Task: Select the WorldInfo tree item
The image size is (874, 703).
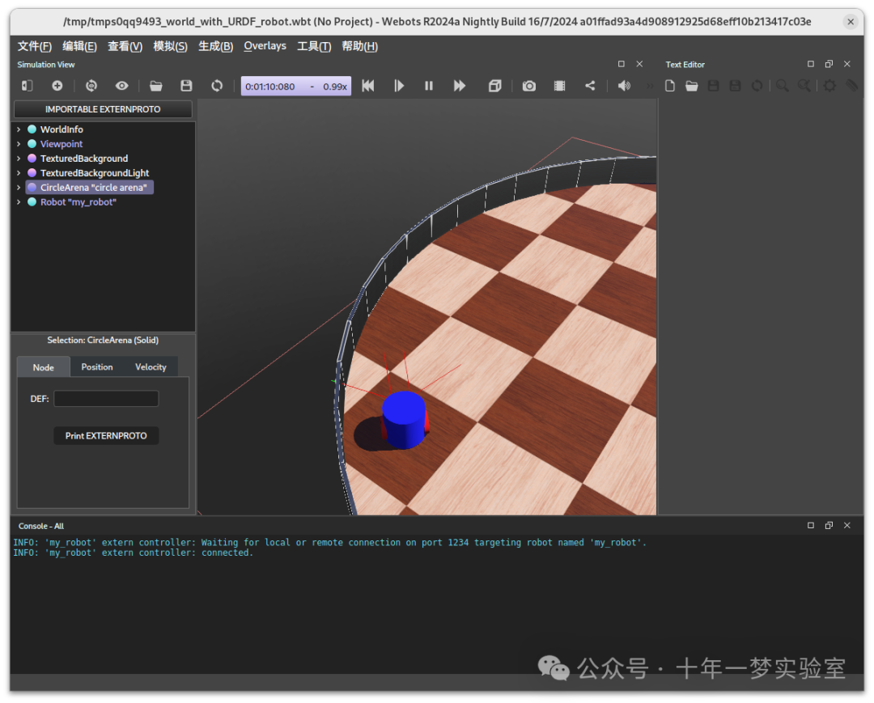Action: 62,129
